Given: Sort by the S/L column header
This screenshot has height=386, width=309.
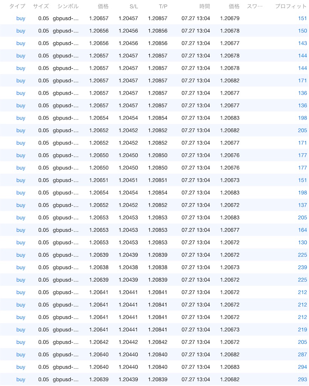Looking at the screenshot, I should click(134, 6).
